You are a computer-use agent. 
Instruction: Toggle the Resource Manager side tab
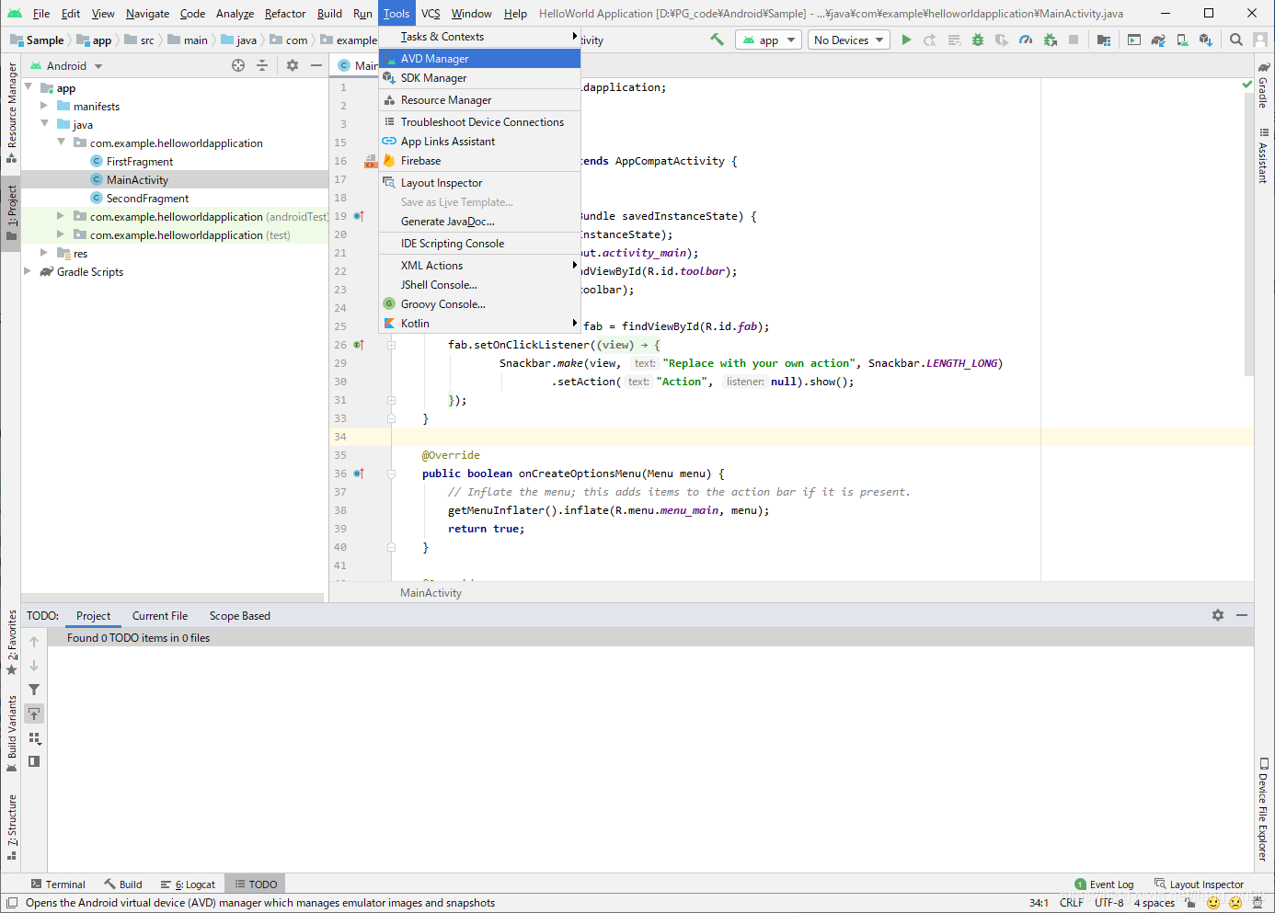(11, 112)
